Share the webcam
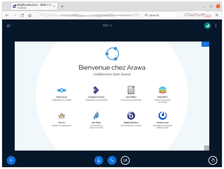224x169 pixels. pos(125,160)
